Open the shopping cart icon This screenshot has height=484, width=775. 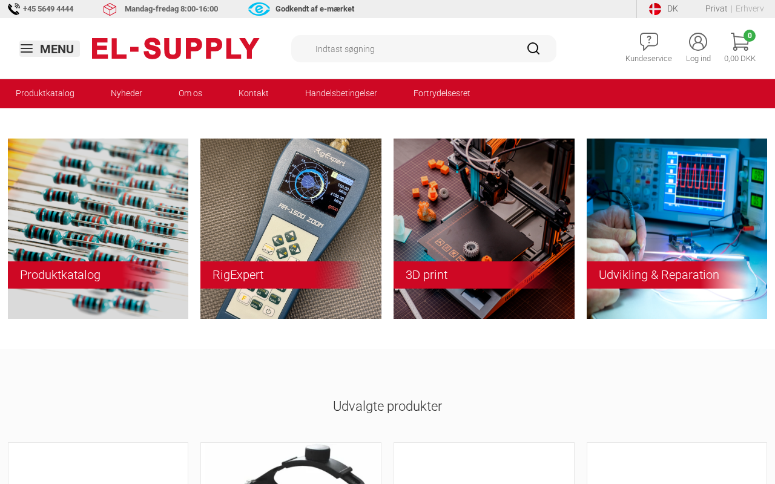(x=740, y=42)
